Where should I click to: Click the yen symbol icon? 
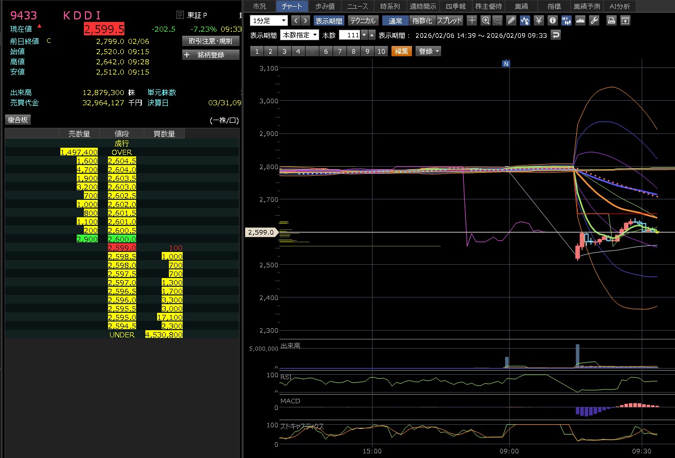pyautogui.click(x=538, y=20)
